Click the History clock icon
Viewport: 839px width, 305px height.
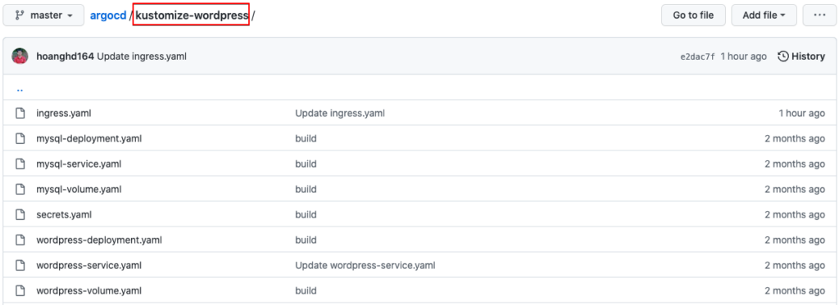pos(782,56)
